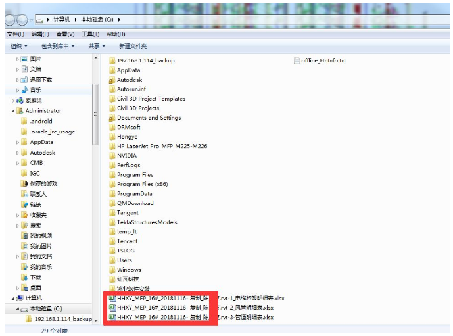
Task: Select the NVIDIA folder
Action: pyautogui.click(x=123, y=156)
